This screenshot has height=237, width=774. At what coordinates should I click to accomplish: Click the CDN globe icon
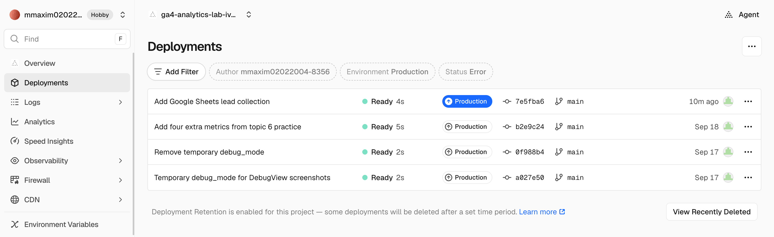(x=15, y=200)
